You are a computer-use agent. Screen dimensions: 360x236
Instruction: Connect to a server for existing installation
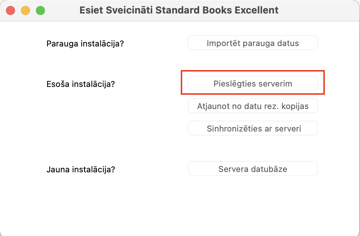(x=253, y=84)
